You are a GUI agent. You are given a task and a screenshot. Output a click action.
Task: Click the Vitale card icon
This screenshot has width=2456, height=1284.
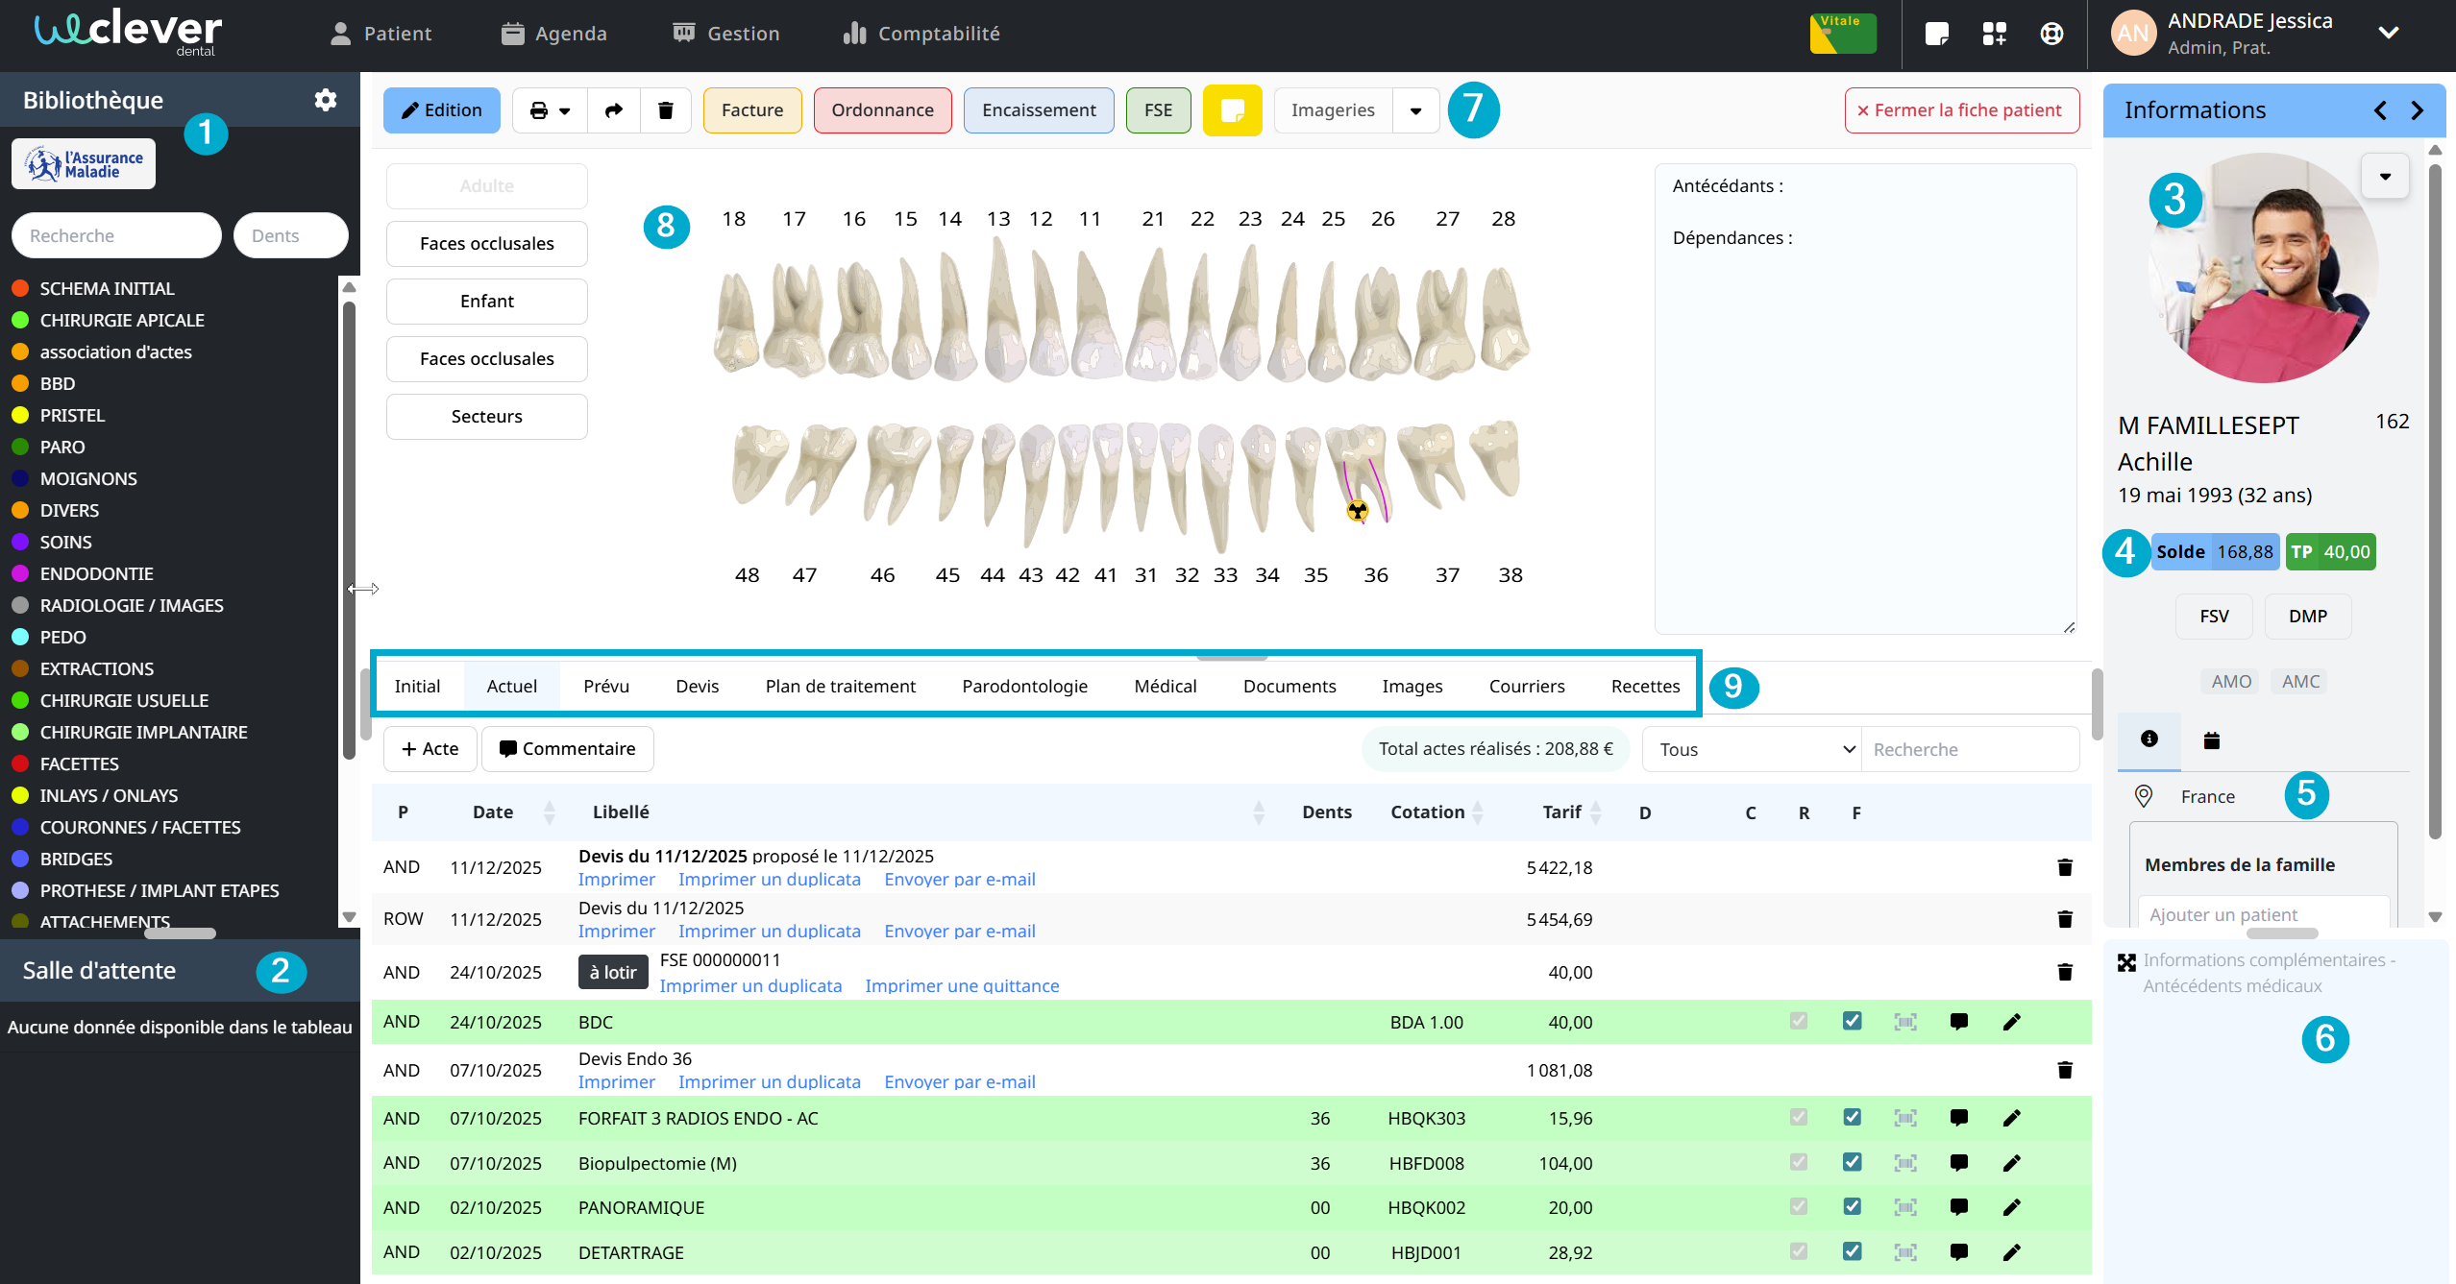[1842, 34]
